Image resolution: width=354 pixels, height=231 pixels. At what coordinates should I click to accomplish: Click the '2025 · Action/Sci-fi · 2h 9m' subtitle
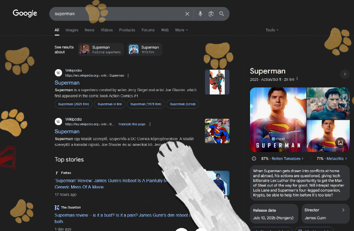click(x=272, y=79)
